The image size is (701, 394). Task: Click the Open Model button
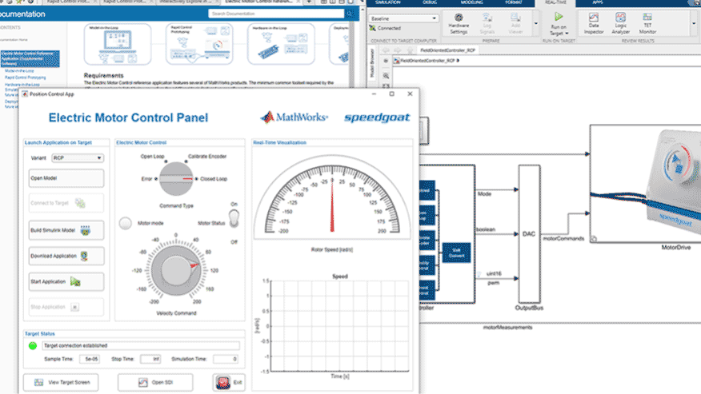click(x=66, y=178)
